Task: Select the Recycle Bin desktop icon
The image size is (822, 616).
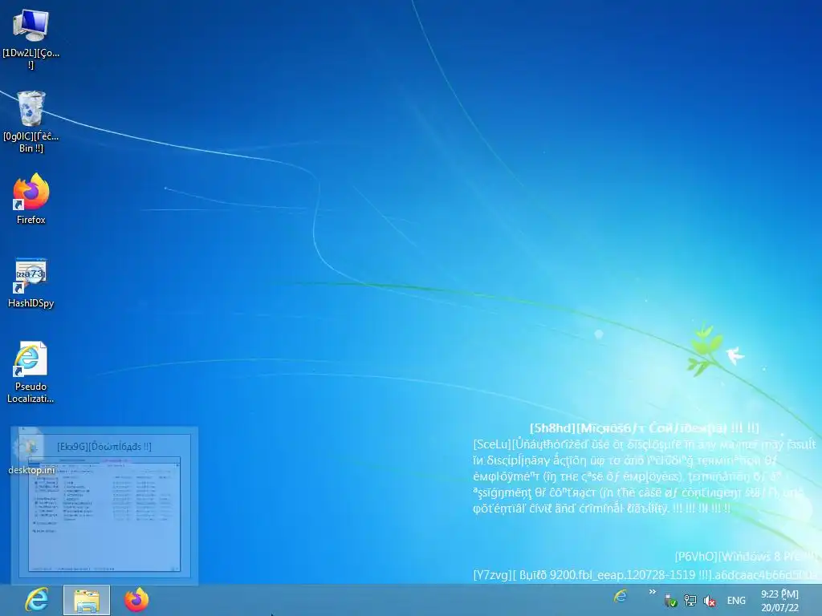Action: tap(31, 122)
